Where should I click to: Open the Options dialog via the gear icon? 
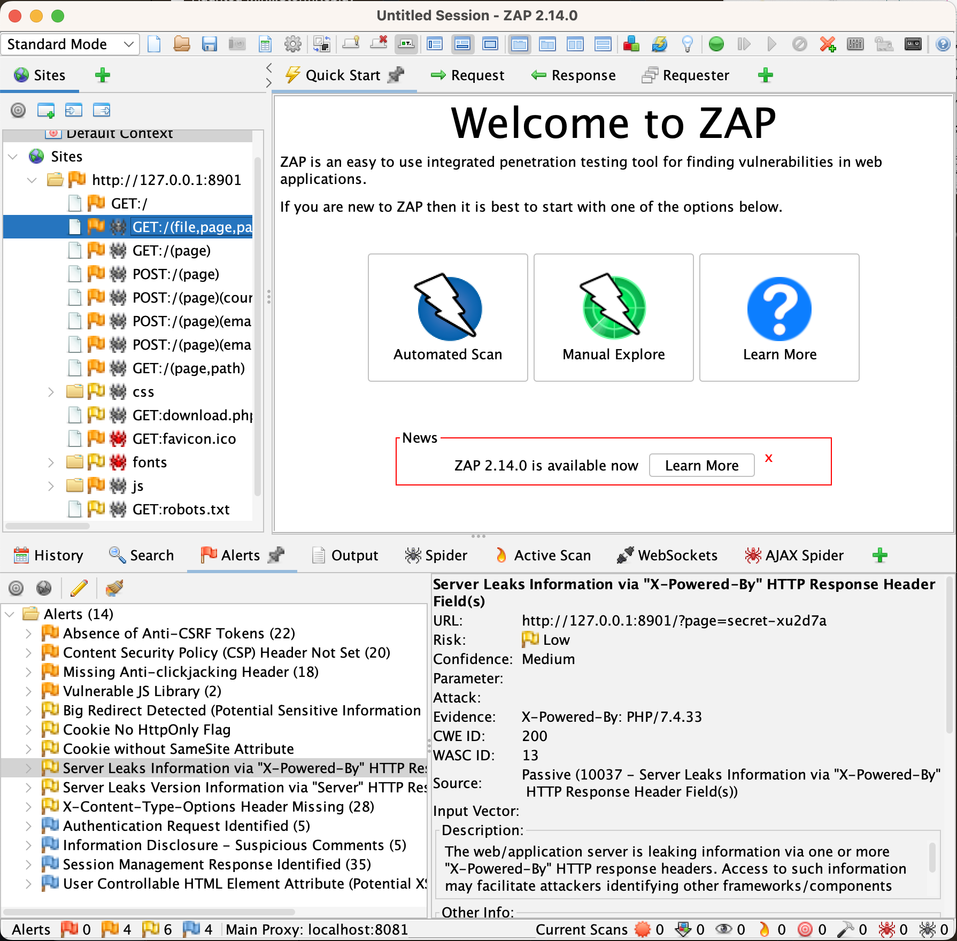(292, 44)
